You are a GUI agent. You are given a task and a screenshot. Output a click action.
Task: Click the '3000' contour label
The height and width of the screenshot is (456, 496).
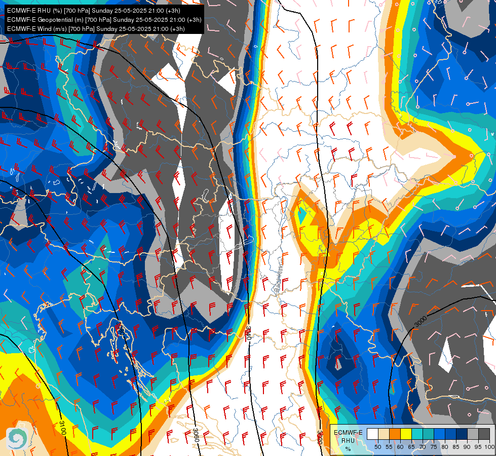(x=421, y=322)
